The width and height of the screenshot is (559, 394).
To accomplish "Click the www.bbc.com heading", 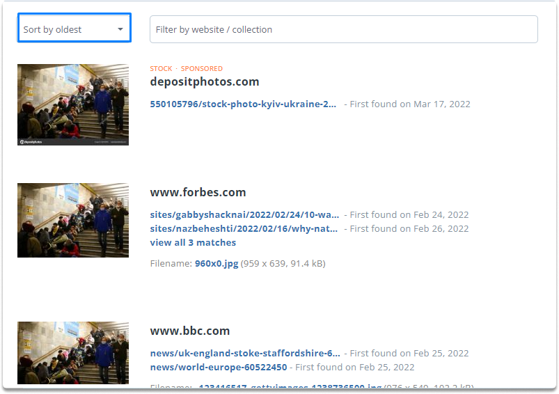I will [189, 331].
